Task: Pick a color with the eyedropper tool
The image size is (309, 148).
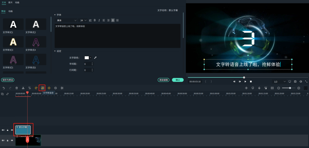Action: 95,58
